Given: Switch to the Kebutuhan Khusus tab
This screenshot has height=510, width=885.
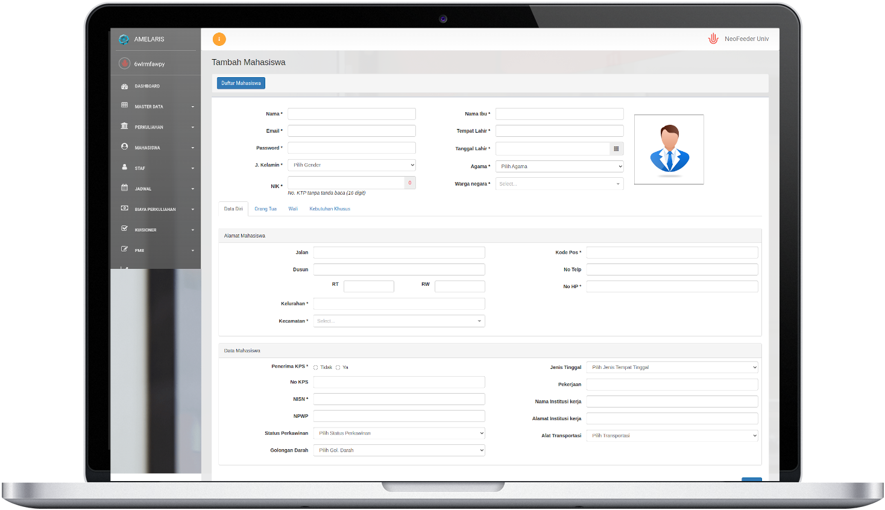Looking at the screenshot, I should [x=330, y=209].
